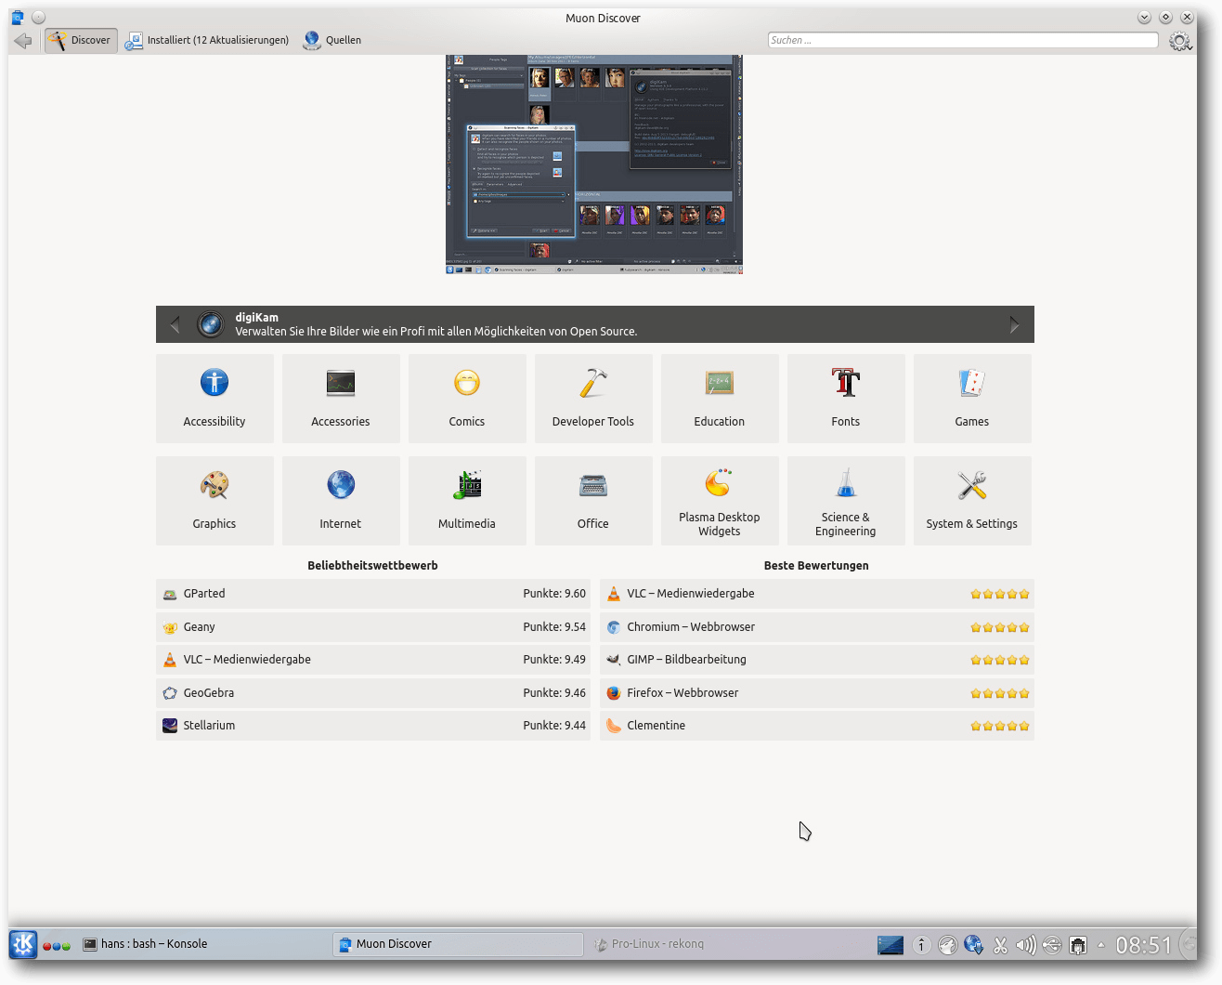Image resolution: width=1222 pixels, height=985 pixels.
Task: Click the 08:51 clock
Action: click(1143, 945)
